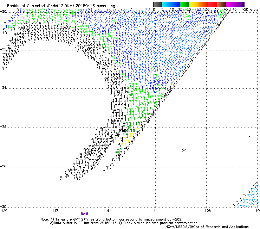
Task: Click the magenta 40-45 knots color swatch
Action: coord(230,4)
